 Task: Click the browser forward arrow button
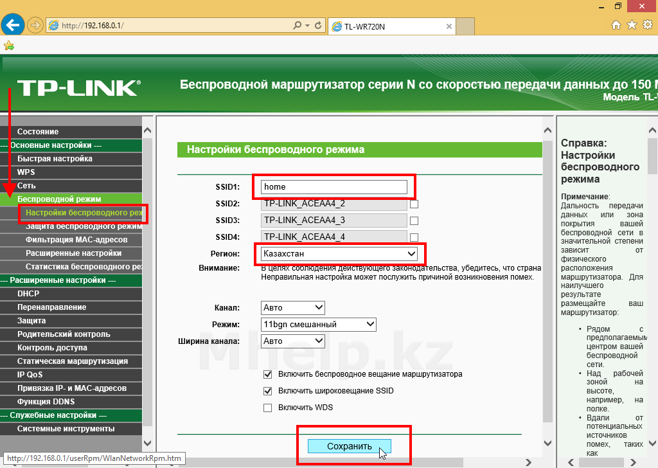[x=35, y=25]
